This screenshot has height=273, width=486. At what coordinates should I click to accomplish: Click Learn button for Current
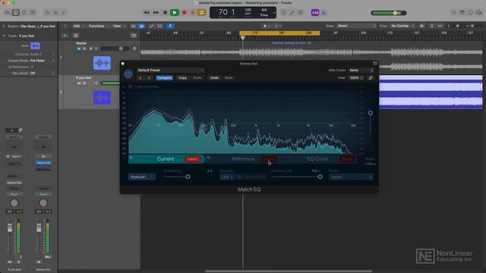(x=192, y=159)
